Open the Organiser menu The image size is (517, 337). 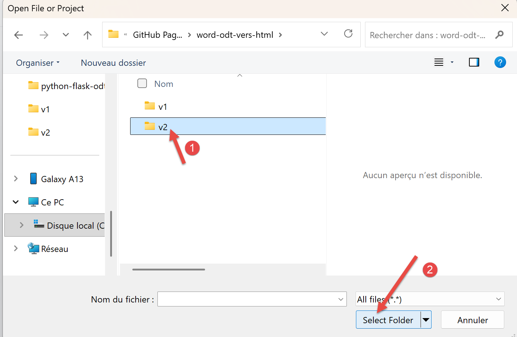[37, 63]
